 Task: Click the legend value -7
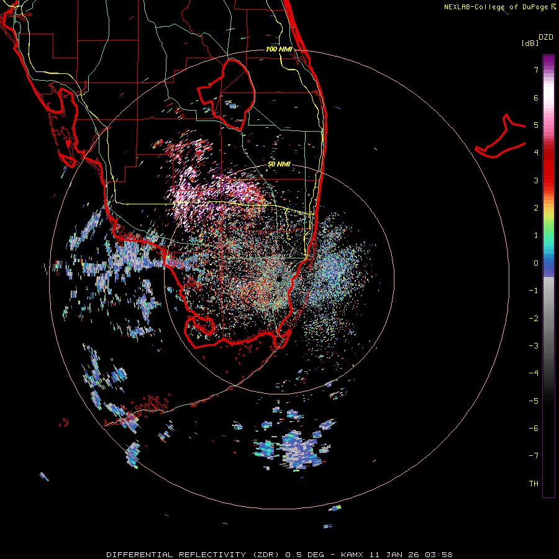(534, 456)
